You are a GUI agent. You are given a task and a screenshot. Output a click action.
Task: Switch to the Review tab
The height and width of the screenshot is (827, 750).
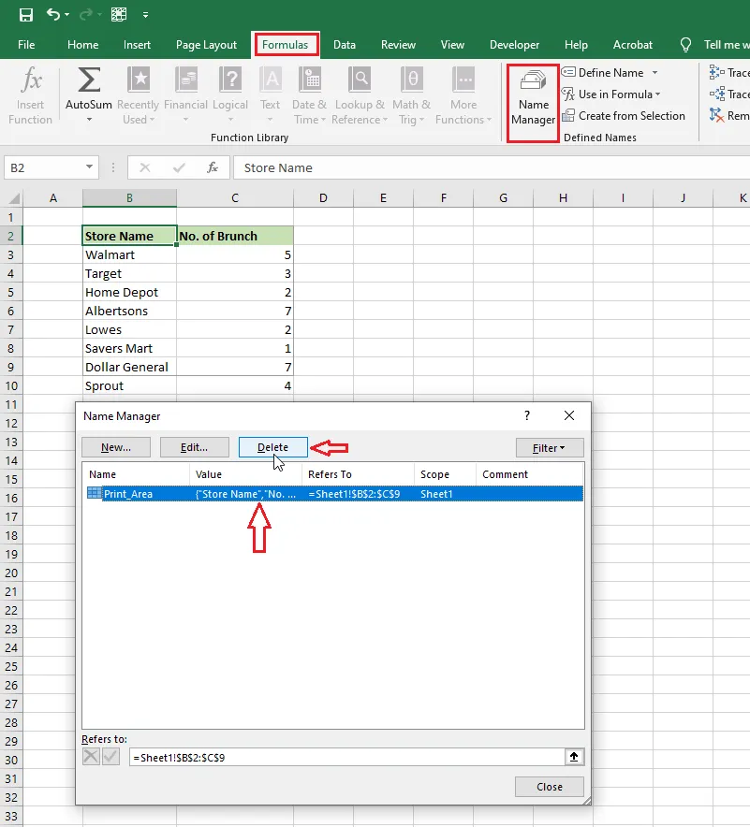399,45
